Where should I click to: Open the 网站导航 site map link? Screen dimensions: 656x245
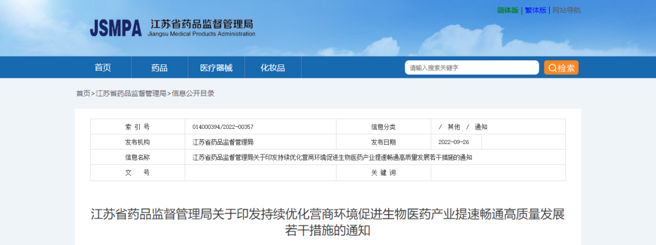(566, 10)
